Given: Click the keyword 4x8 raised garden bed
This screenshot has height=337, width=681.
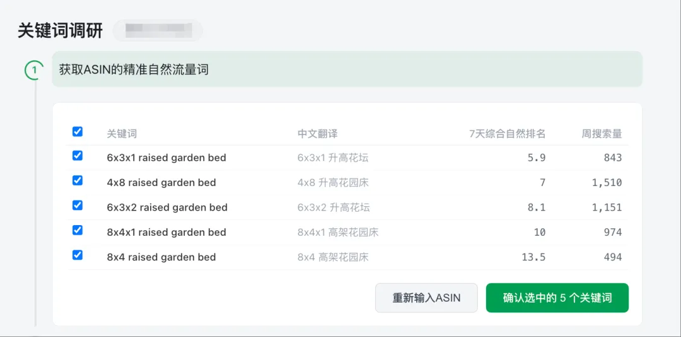Looking at the screenshot, I should 161,183.
